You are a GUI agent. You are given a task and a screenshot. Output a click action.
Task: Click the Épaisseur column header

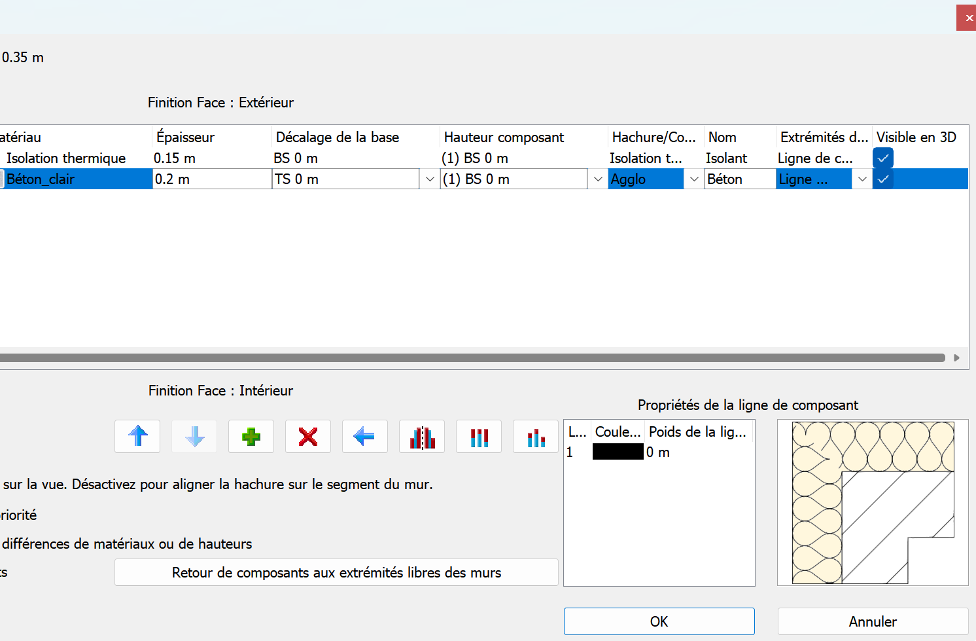coord(186,137)
